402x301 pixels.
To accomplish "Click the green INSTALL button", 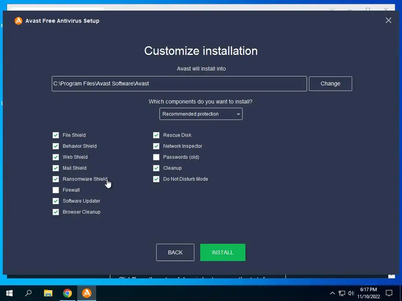I will [x=223, y=252].
